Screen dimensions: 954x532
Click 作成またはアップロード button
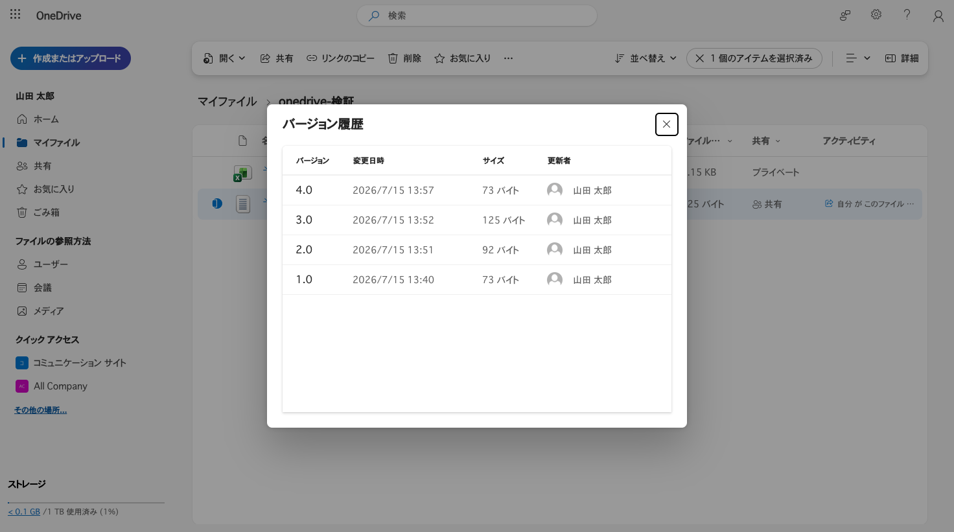coord(71,58)
